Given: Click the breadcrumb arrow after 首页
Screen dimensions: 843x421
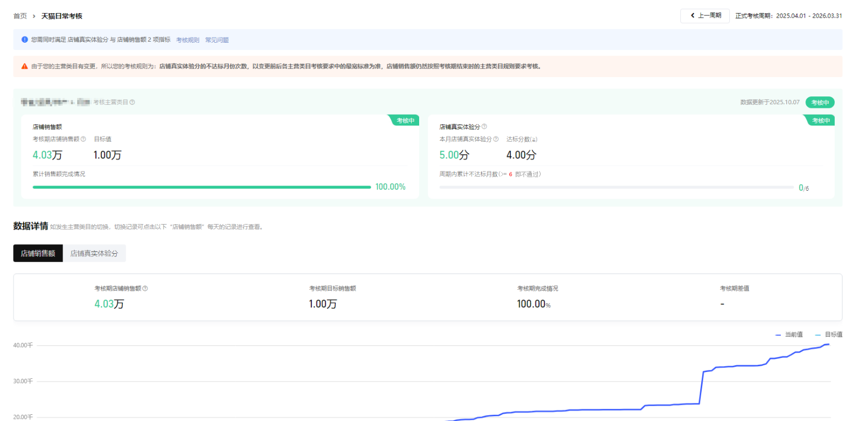Looking at the screenshot, I should coord(34,16).
